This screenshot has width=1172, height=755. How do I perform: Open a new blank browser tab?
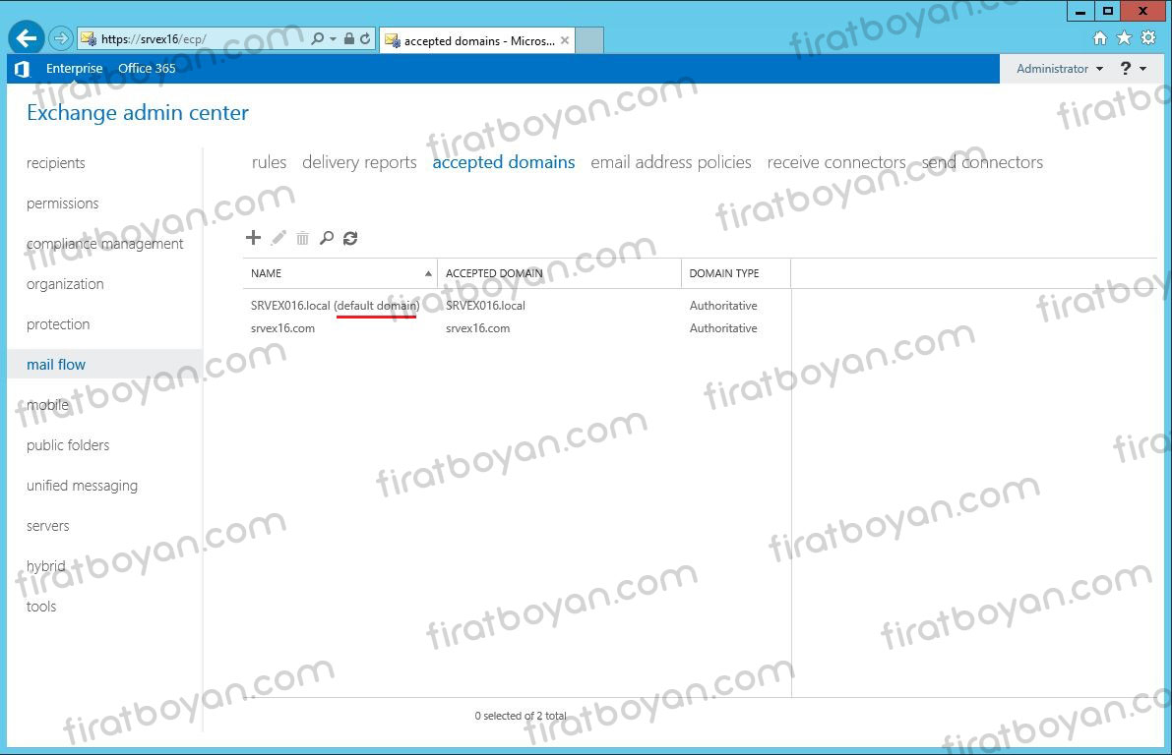click(589, 40)
